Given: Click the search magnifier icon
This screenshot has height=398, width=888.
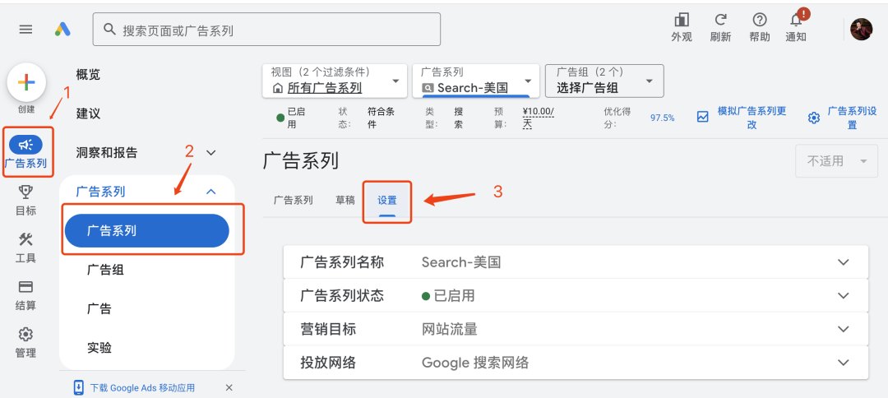Looking at the screenshot, I should click(x=110, y=30).
